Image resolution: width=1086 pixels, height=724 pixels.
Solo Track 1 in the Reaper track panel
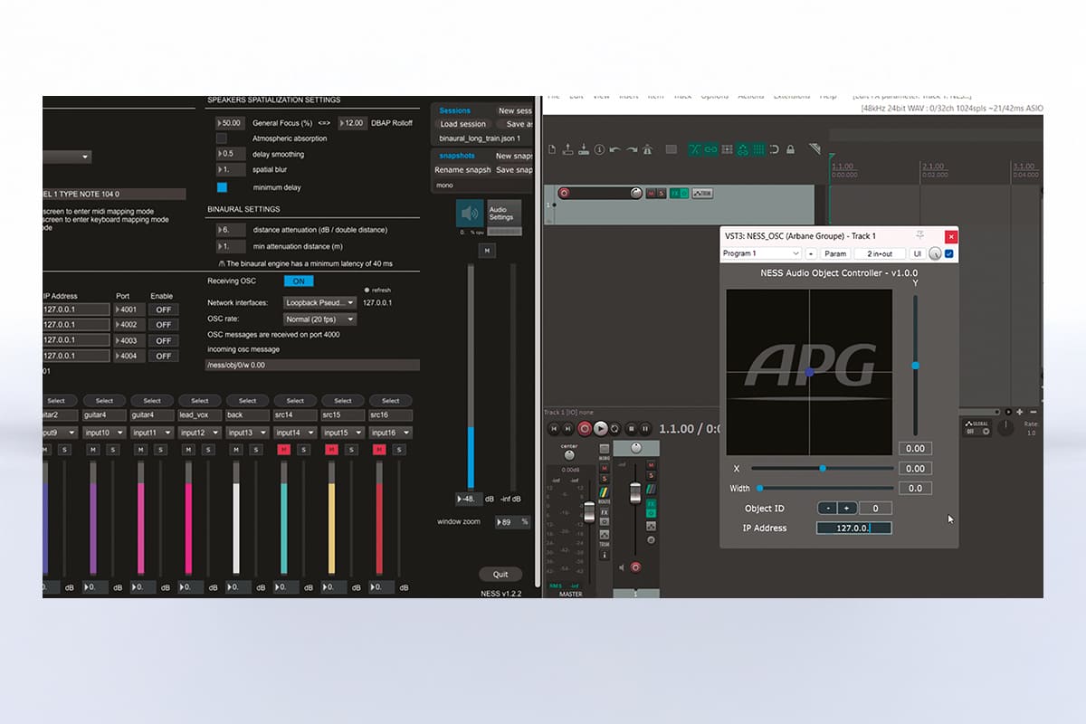662,193
